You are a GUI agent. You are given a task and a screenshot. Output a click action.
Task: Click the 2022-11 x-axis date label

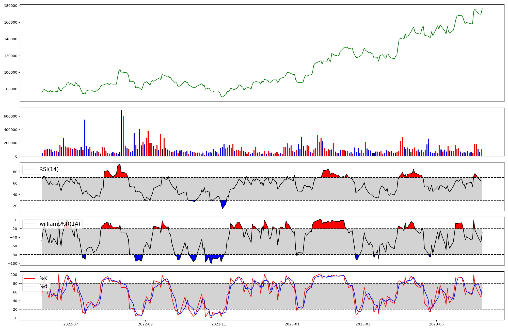point(218,324)
